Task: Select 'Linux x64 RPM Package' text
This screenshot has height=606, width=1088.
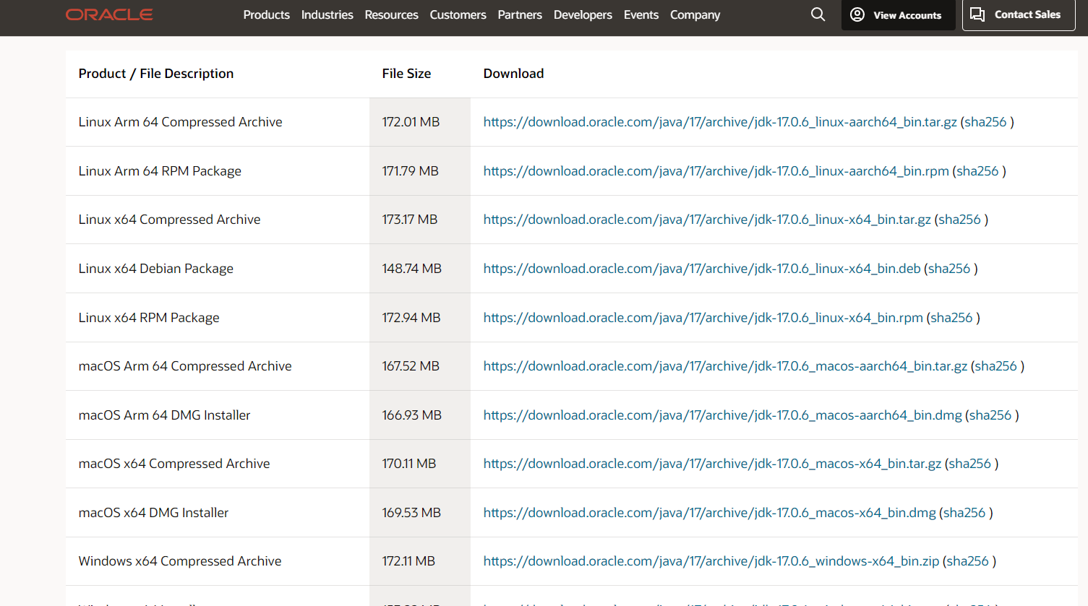Action: [149, 318]
